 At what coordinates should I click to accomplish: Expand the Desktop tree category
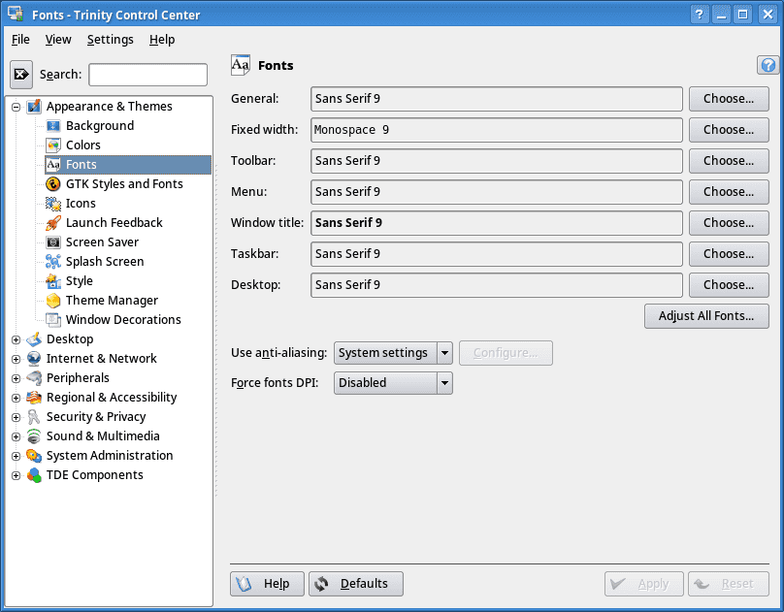click(x=15, y=338)
